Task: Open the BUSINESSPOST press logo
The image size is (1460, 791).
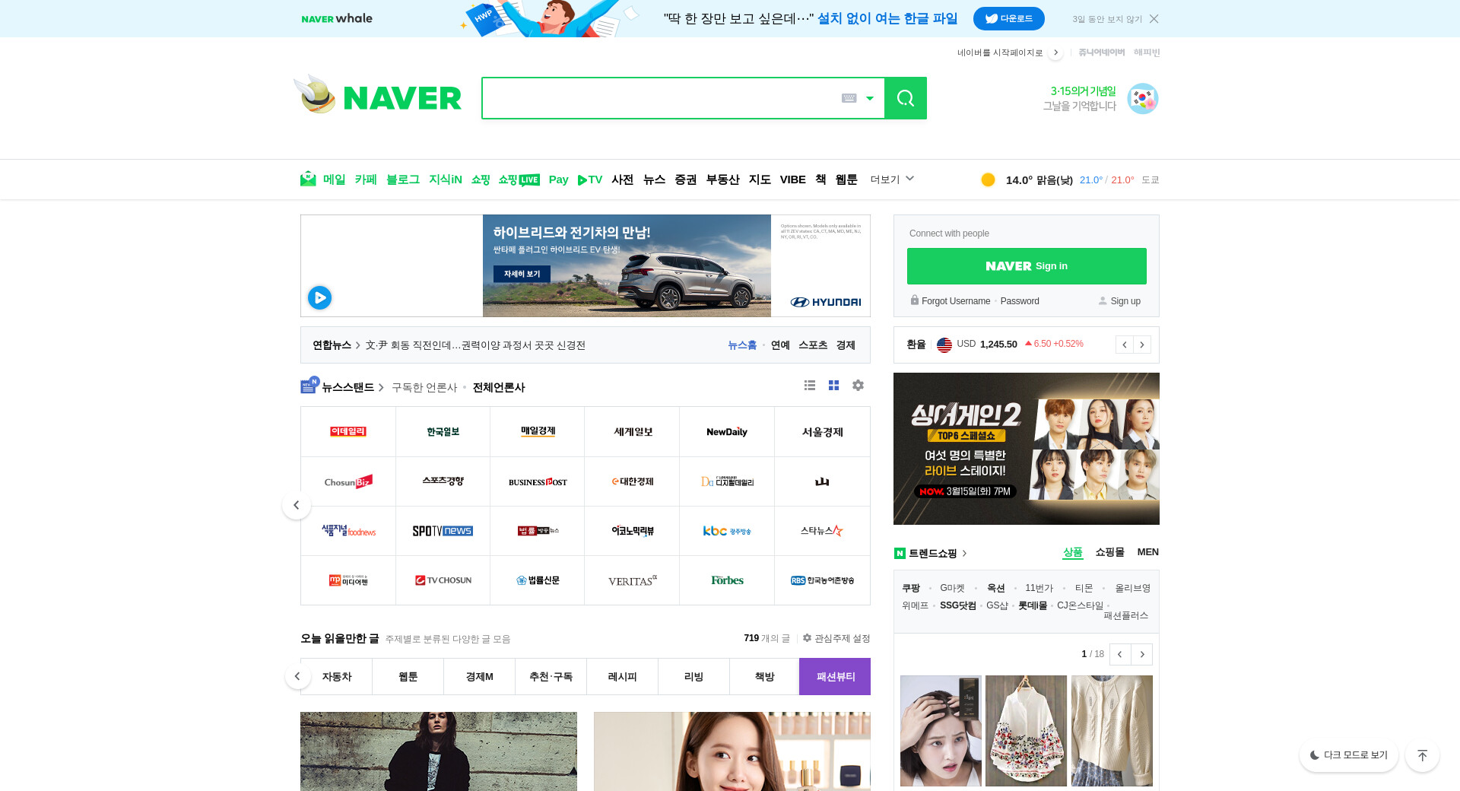Action: click(538, 481)
